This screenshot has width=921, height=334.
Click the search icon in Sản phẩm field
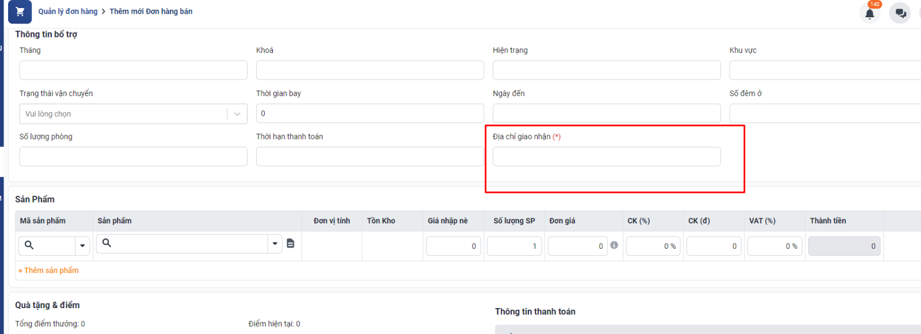click(106, 243)
